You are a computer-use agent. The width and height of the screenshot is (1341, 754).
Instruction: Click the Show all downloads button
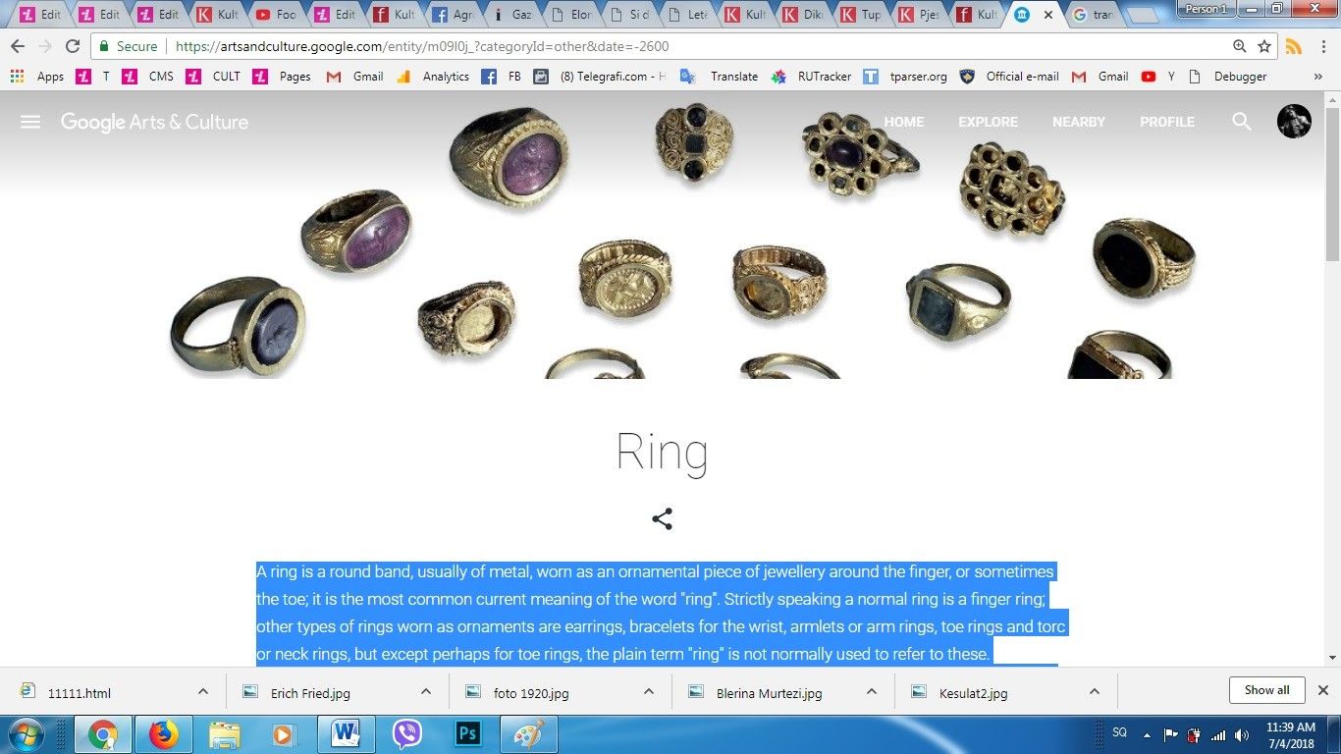point(1266,690)
